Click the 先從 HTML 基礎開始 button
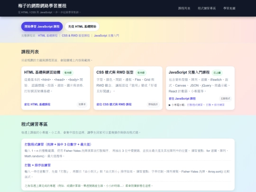256x192 pixels. click(x=82, y=27)
